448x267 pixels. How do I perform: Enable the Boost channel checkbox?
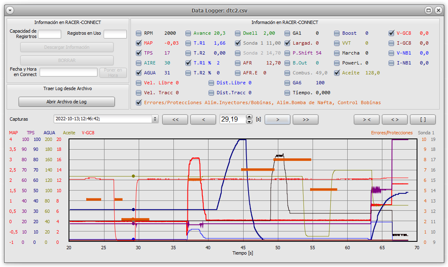[x=337, y=33]
